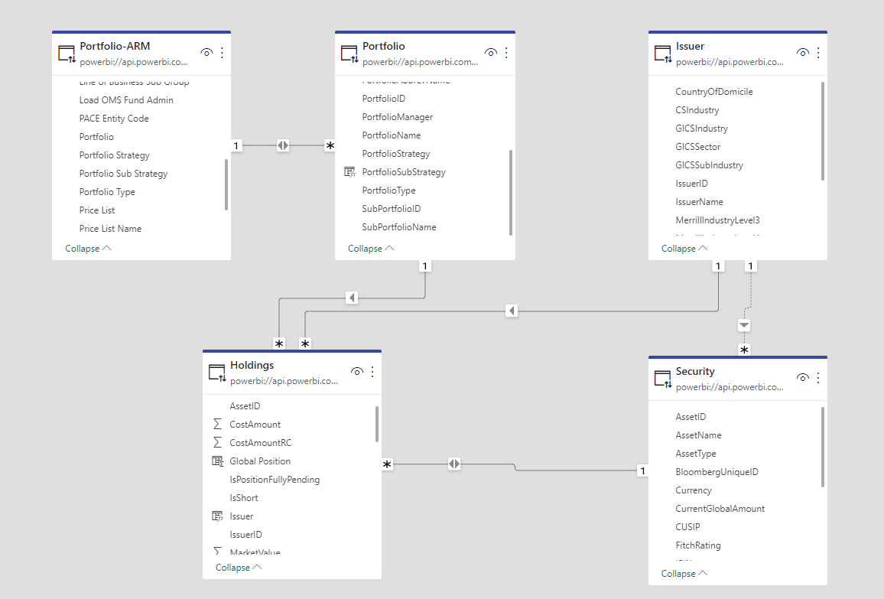Open more options for Holdings table
Viewport: 884px width, 599px height.
point(372,371)
